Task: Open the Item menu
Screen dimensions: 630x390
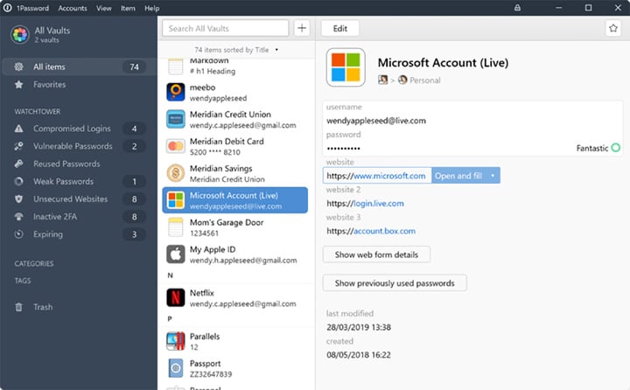Action: 128,8
